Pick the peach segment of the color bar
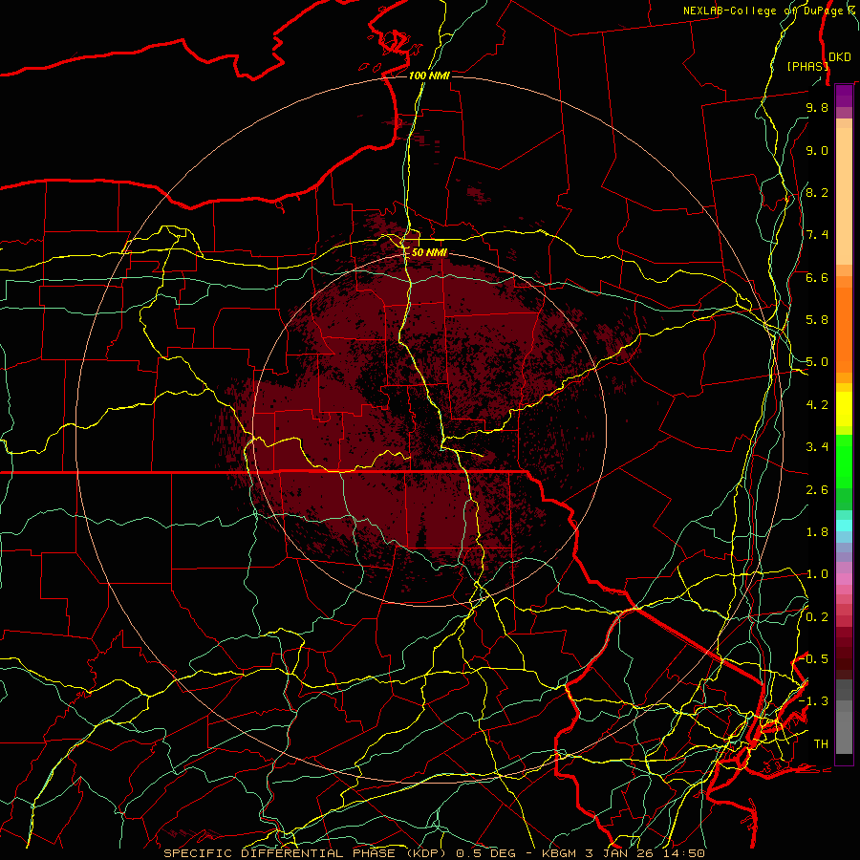The height and width of the screenshot is (860, 860). pyautogui.click(x=844, y=196)
